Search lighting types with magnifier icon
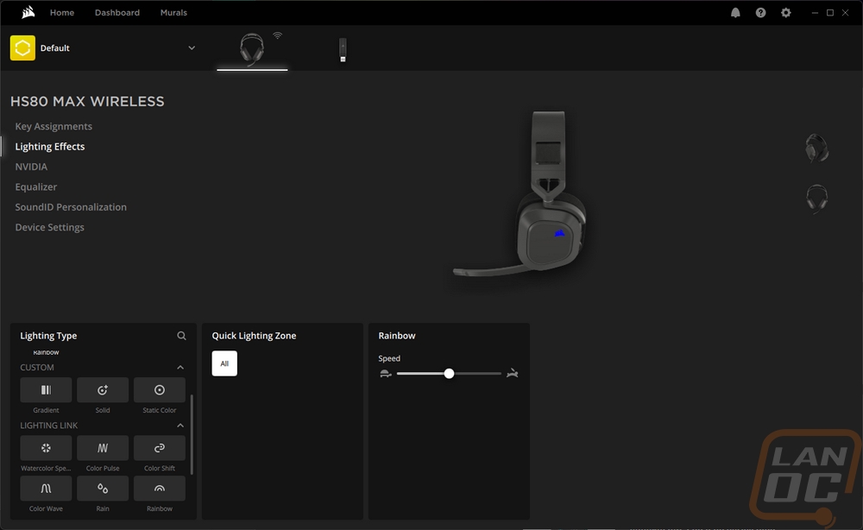This screenshot has width=863, height=530. click(181, 336)
